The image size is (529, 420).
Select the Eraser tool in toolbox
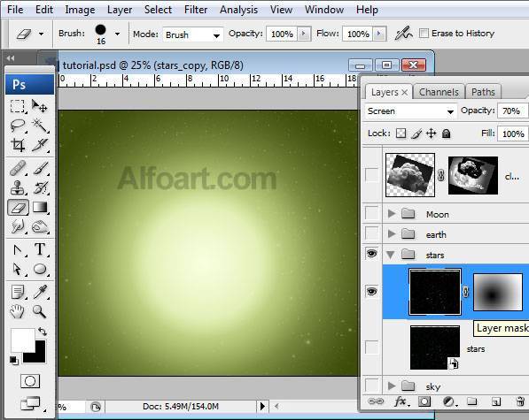18,207
